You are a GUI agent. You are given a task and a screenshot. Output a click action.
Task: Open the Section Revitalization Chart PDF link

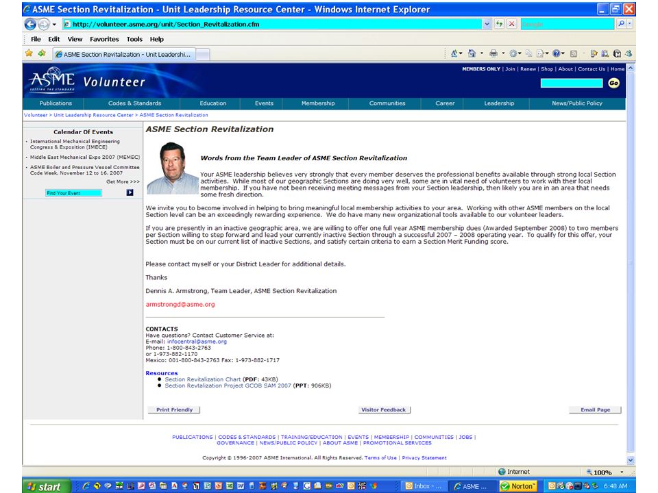[203, 379]
